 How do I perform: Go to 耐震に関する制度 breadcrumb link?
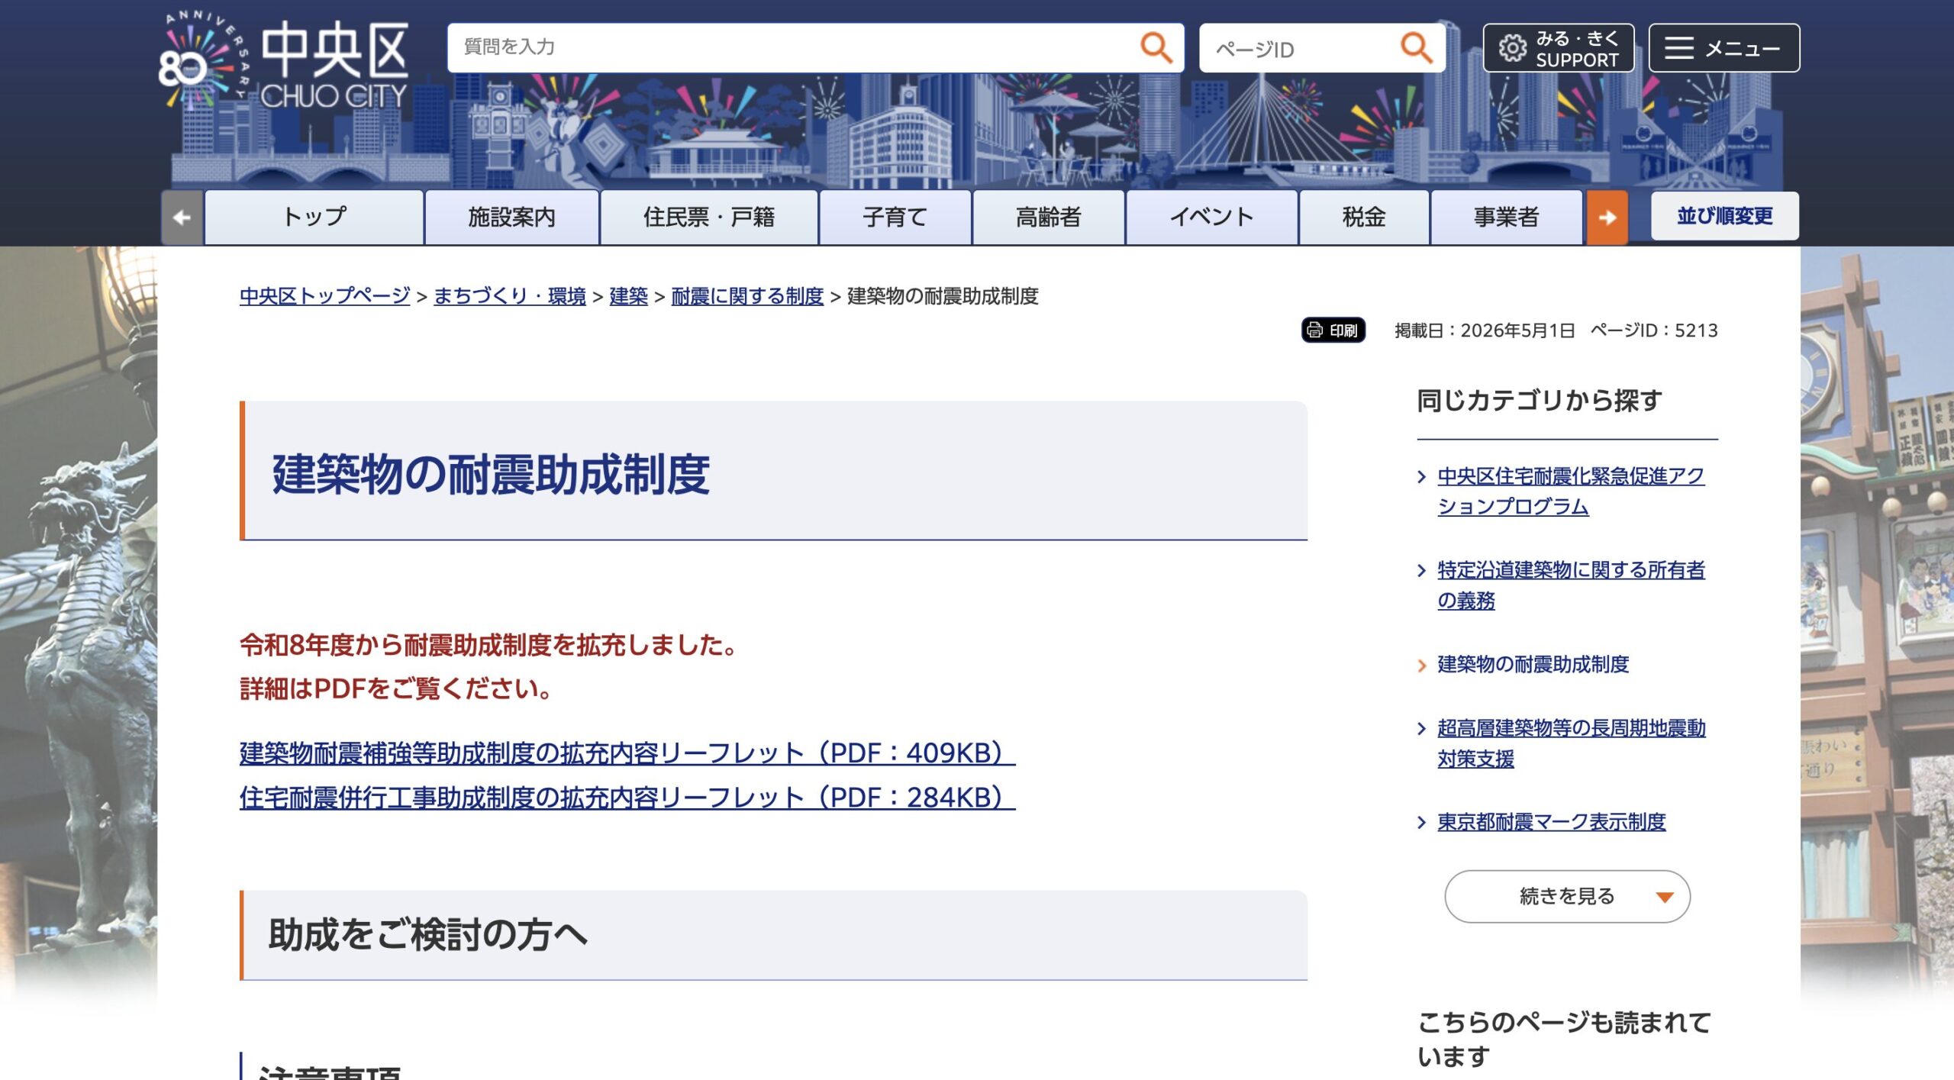point(746,296)
